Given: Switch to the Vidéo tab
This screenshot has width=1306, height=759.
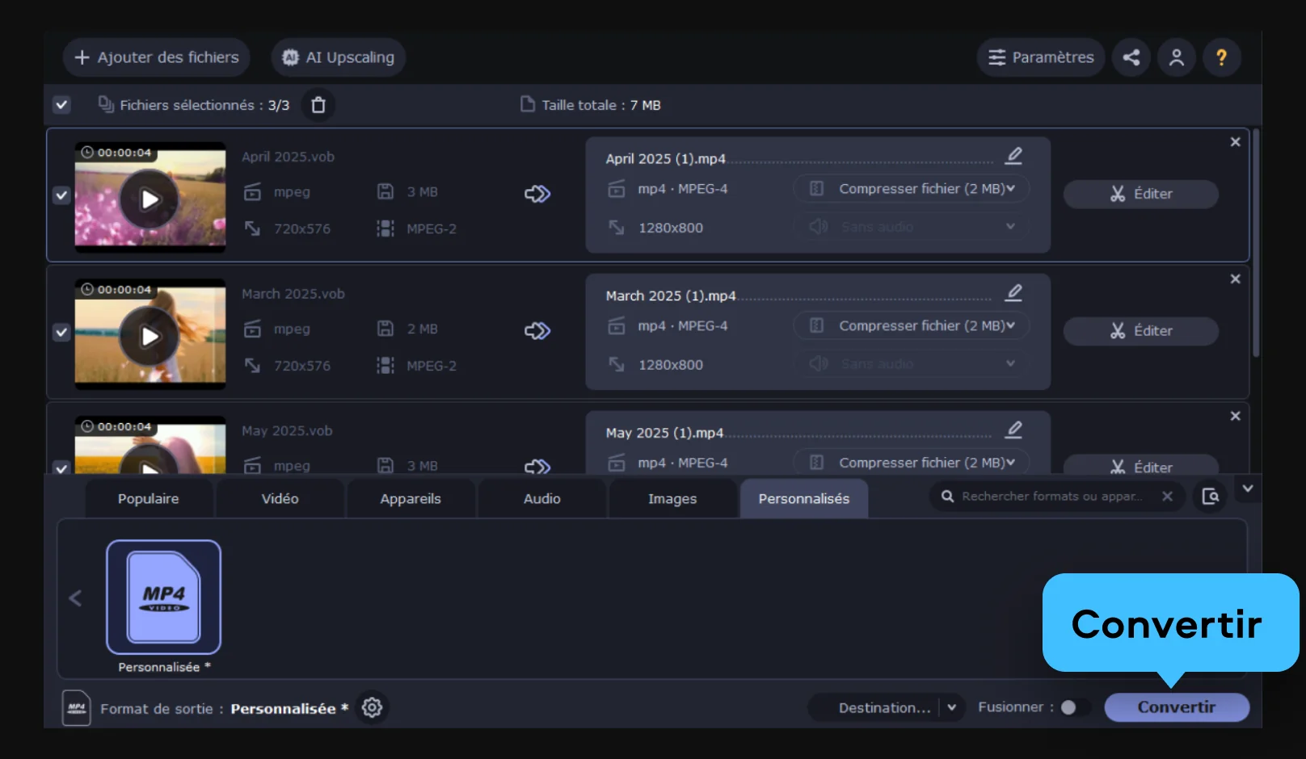Looking at the screenshot, I should pos(280,499).
